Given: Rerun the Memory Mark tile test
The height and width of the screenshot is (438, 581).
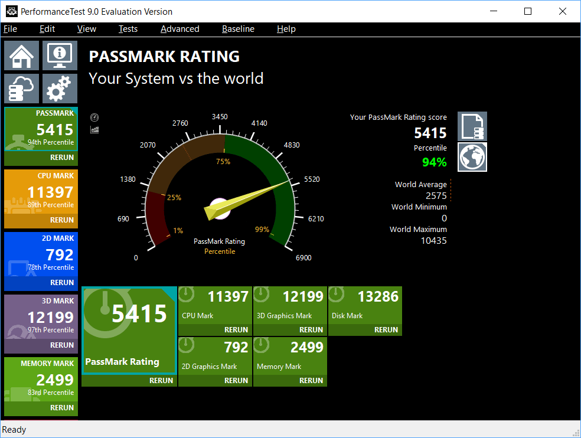Looking at the screenshot, I should [311, 380].
